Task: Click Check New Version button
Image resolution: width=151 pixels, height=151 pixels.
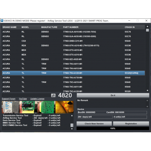Action: coord(94,124)
